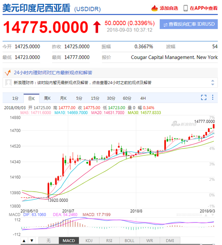
Task: Click the latest red candlestick at 14777.0000
Action: point(214,126)
